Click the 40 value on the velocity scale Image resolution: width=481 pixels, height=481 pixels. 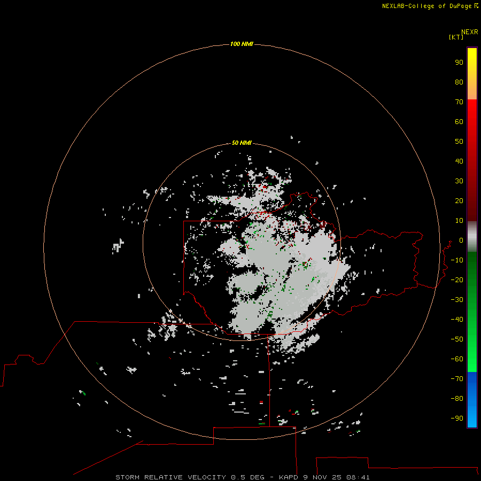459,161
